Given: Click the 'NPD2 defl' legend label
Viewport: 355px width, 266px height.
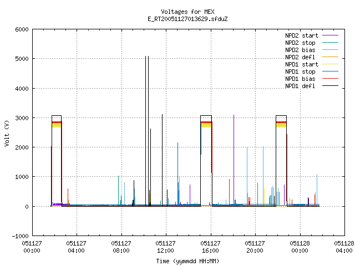Looking at the screenshot, I should [300, 57].
